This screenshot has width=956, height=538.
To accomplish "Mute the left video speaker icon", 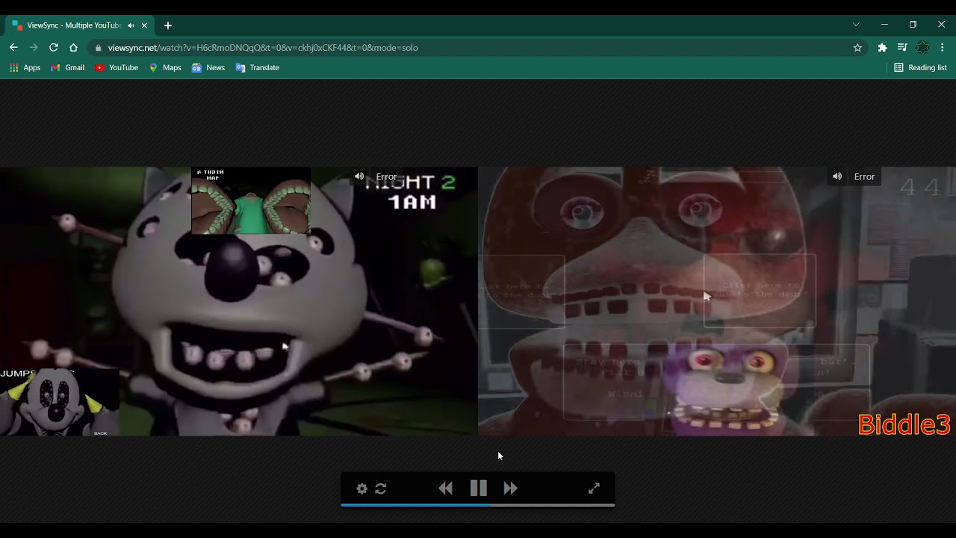I will pos(359,176).
